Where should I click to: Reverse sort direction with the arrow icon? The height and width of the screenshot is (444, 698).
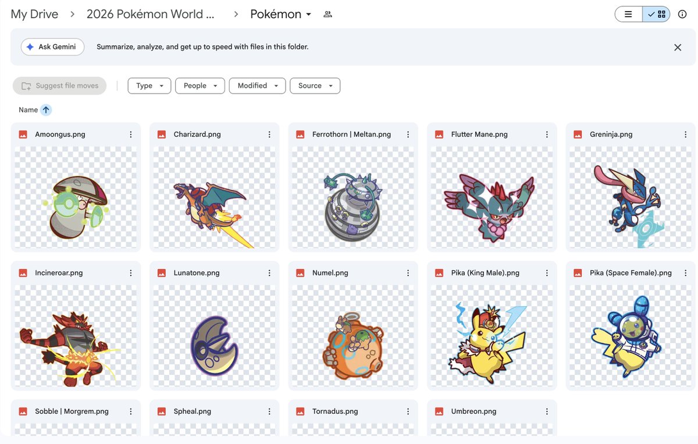46,110
